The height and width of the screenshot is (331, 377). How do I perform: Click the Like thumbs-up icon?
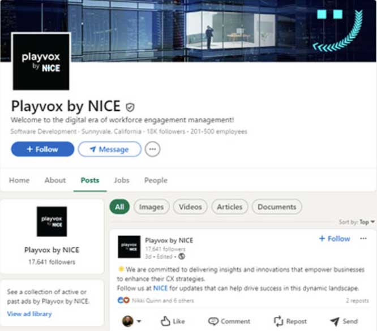click(x=166, y=321)
